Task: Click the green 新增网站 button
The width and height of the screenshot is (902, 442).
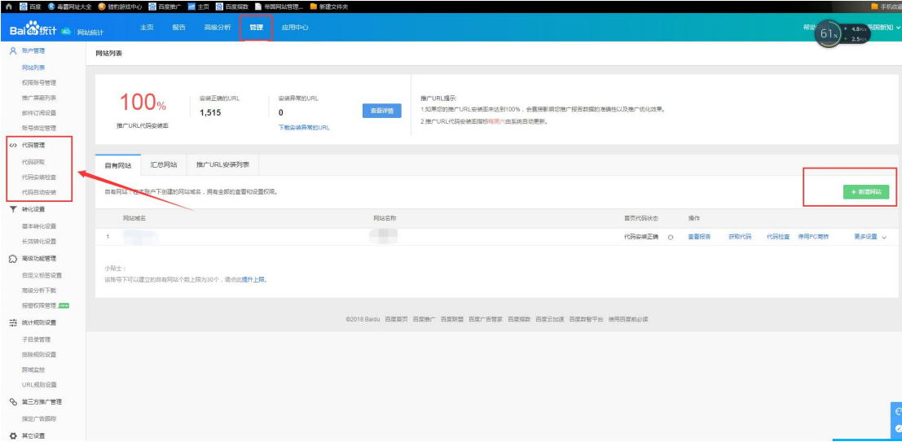Action: click(866, 193)
